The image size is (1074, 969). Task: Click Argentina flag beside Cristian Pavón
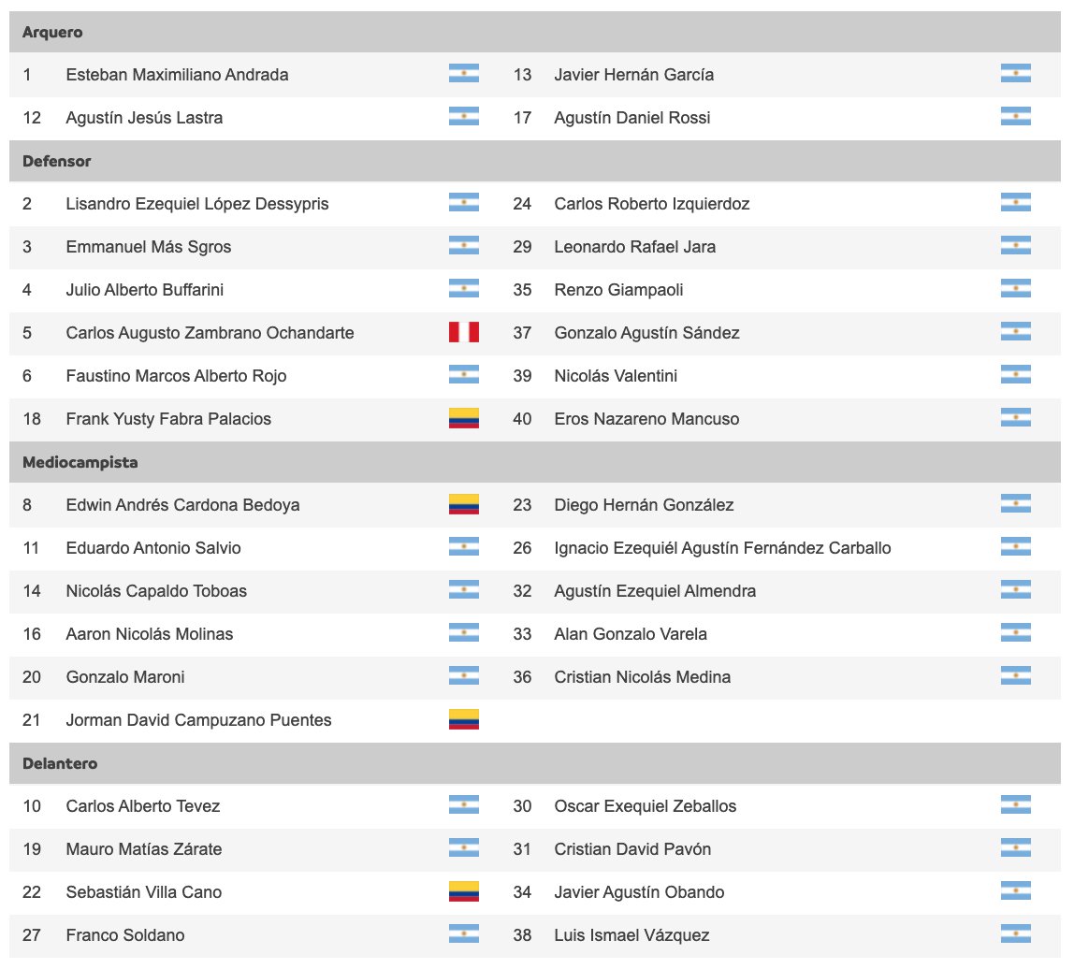tap(1015, 847)
